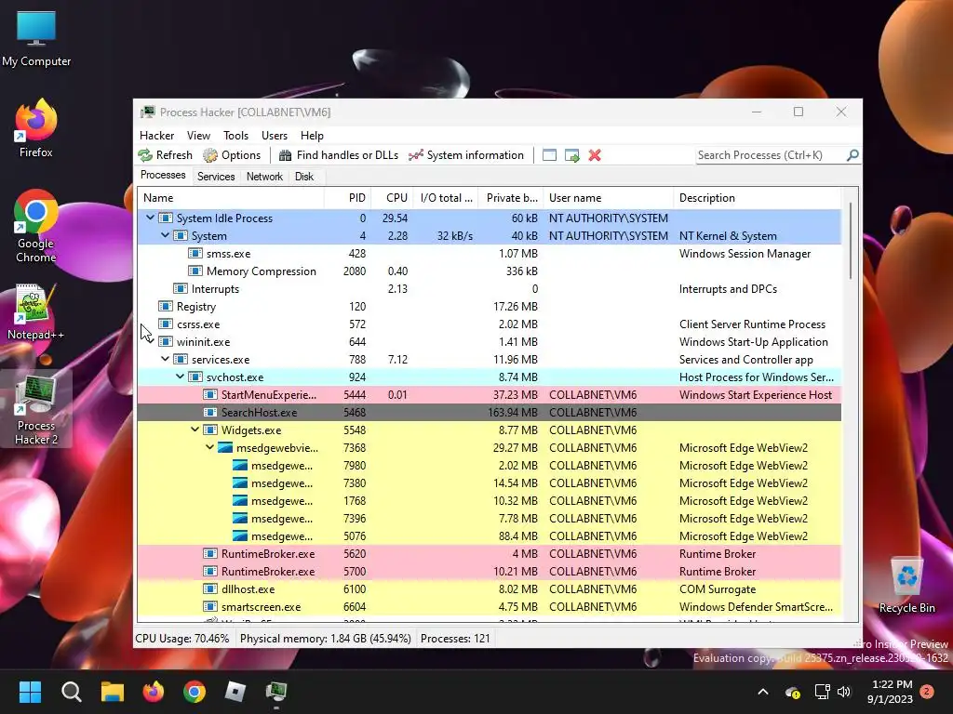Click the Edge icon of PID 5076
953x714 pixels.
pyautogui.click(x=240, y=535)
